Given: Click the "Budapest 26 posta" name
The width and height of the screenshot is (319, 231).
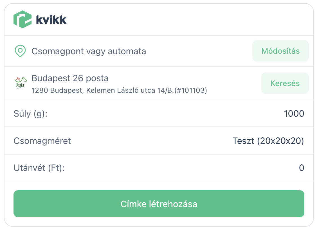Looking at the screenshot, I should click(x=70, y=78).
